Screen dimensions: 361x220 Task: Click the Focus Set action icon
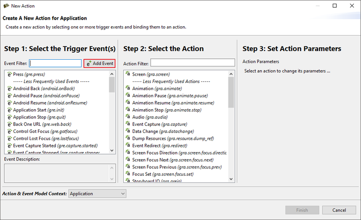128,174
